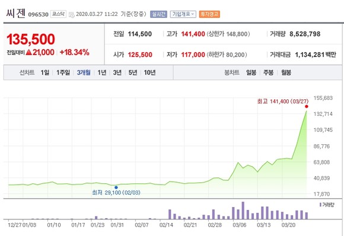
Task: Click the purple 거래량 legend marker
Action: [320, 205]
